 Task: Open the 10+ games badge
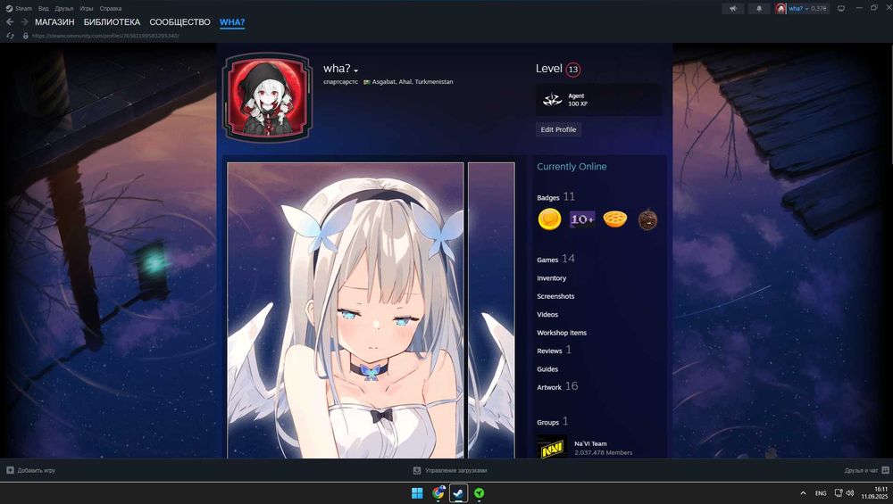pyautogui.click(x=582, y=219)
